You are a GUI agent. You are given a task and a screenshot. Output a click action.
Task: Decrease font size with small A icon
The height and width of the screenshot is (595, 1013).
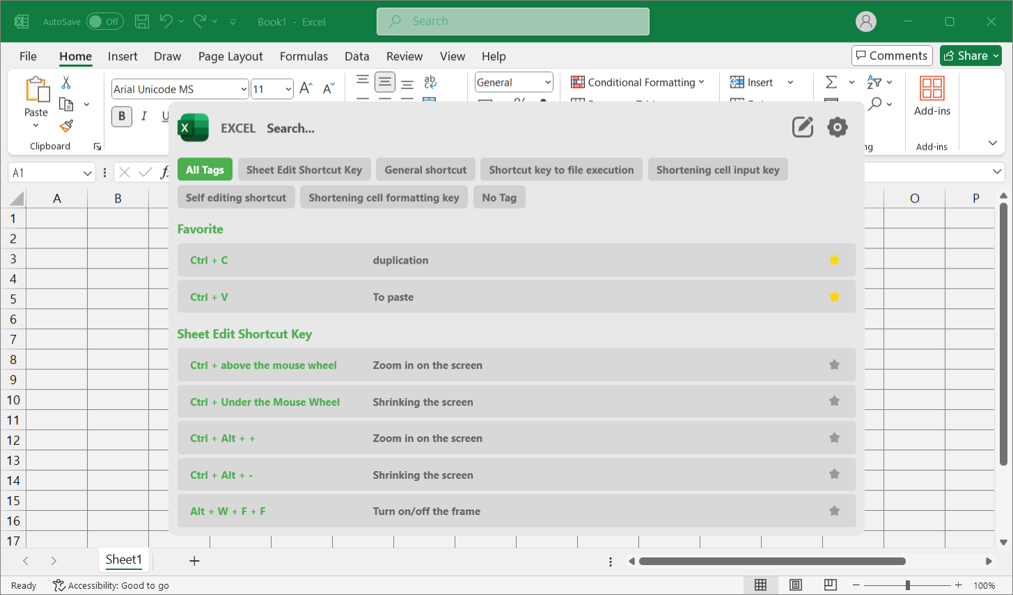tap(329, 88)
